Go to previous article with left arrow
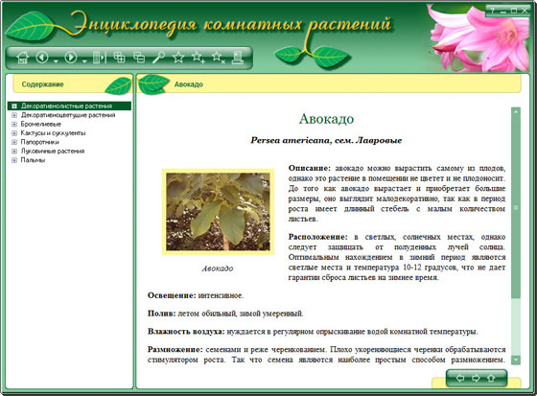 460,378
